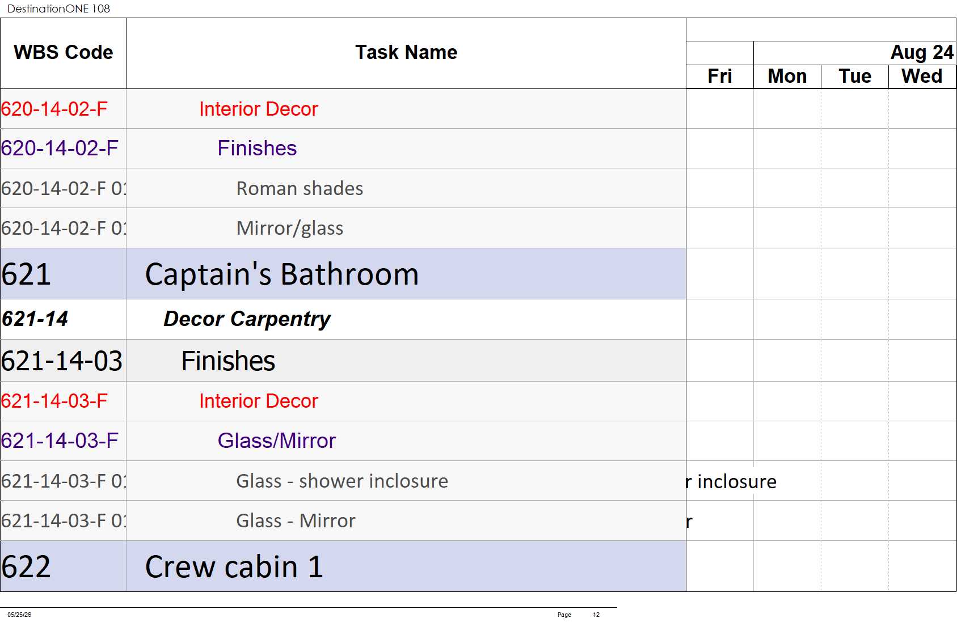Click the Tue day column header
This screenshot has width=957, height=622.
(855, 77)
